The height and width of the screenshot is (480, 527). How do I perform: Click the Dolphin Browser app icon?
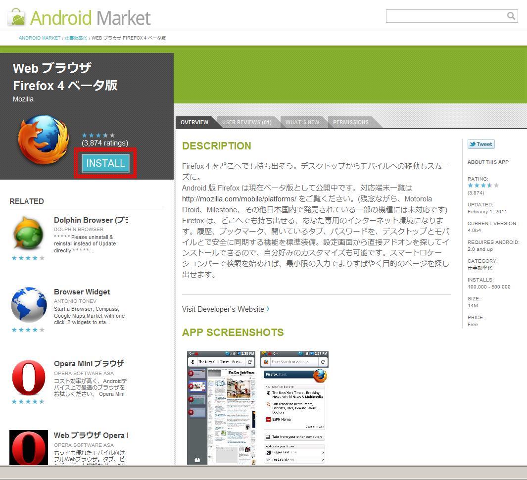(28, 233)
